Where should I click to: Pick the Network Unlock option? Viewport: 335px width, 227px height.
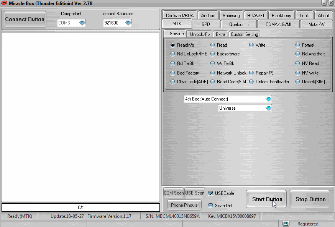click(x=212, y=73)
